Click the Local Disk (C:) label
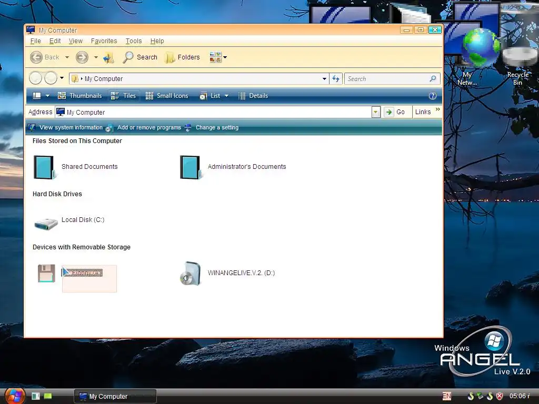This screenshot has width=539, height=404. point(83,220)
